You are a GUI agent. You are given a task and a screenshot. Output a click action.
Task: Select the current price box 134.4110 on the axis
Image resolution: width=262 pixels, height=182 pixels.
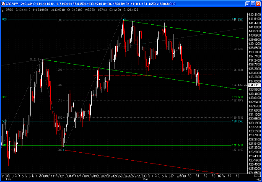[254, 85]
